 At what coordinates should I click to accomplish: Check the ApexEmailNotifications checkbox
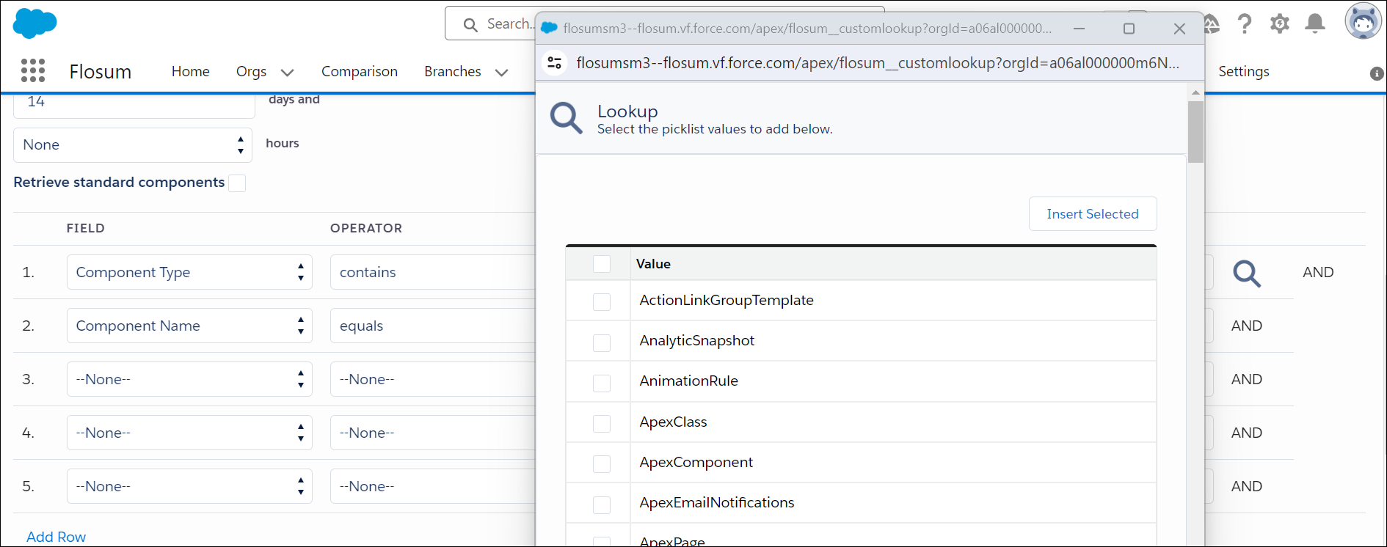coord(602,504)
